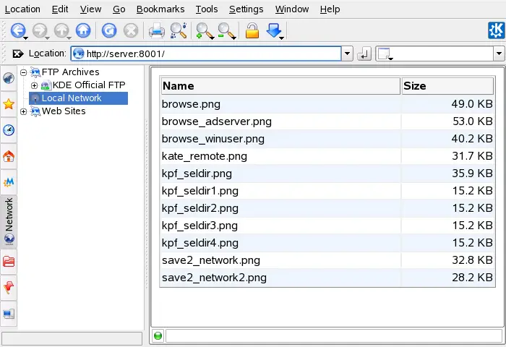Screen dimensions: 506x347
Task: Expand the Web Sites tree node
Action: [24, 111]
